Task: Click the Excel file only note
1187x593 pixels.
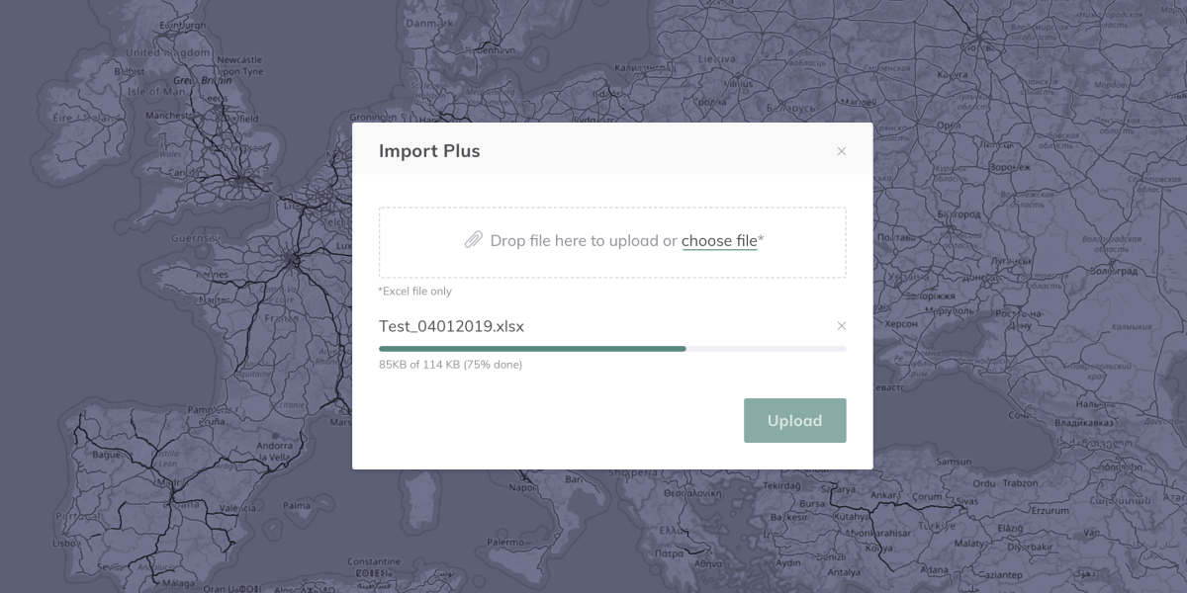Action: tap(415, 292)
